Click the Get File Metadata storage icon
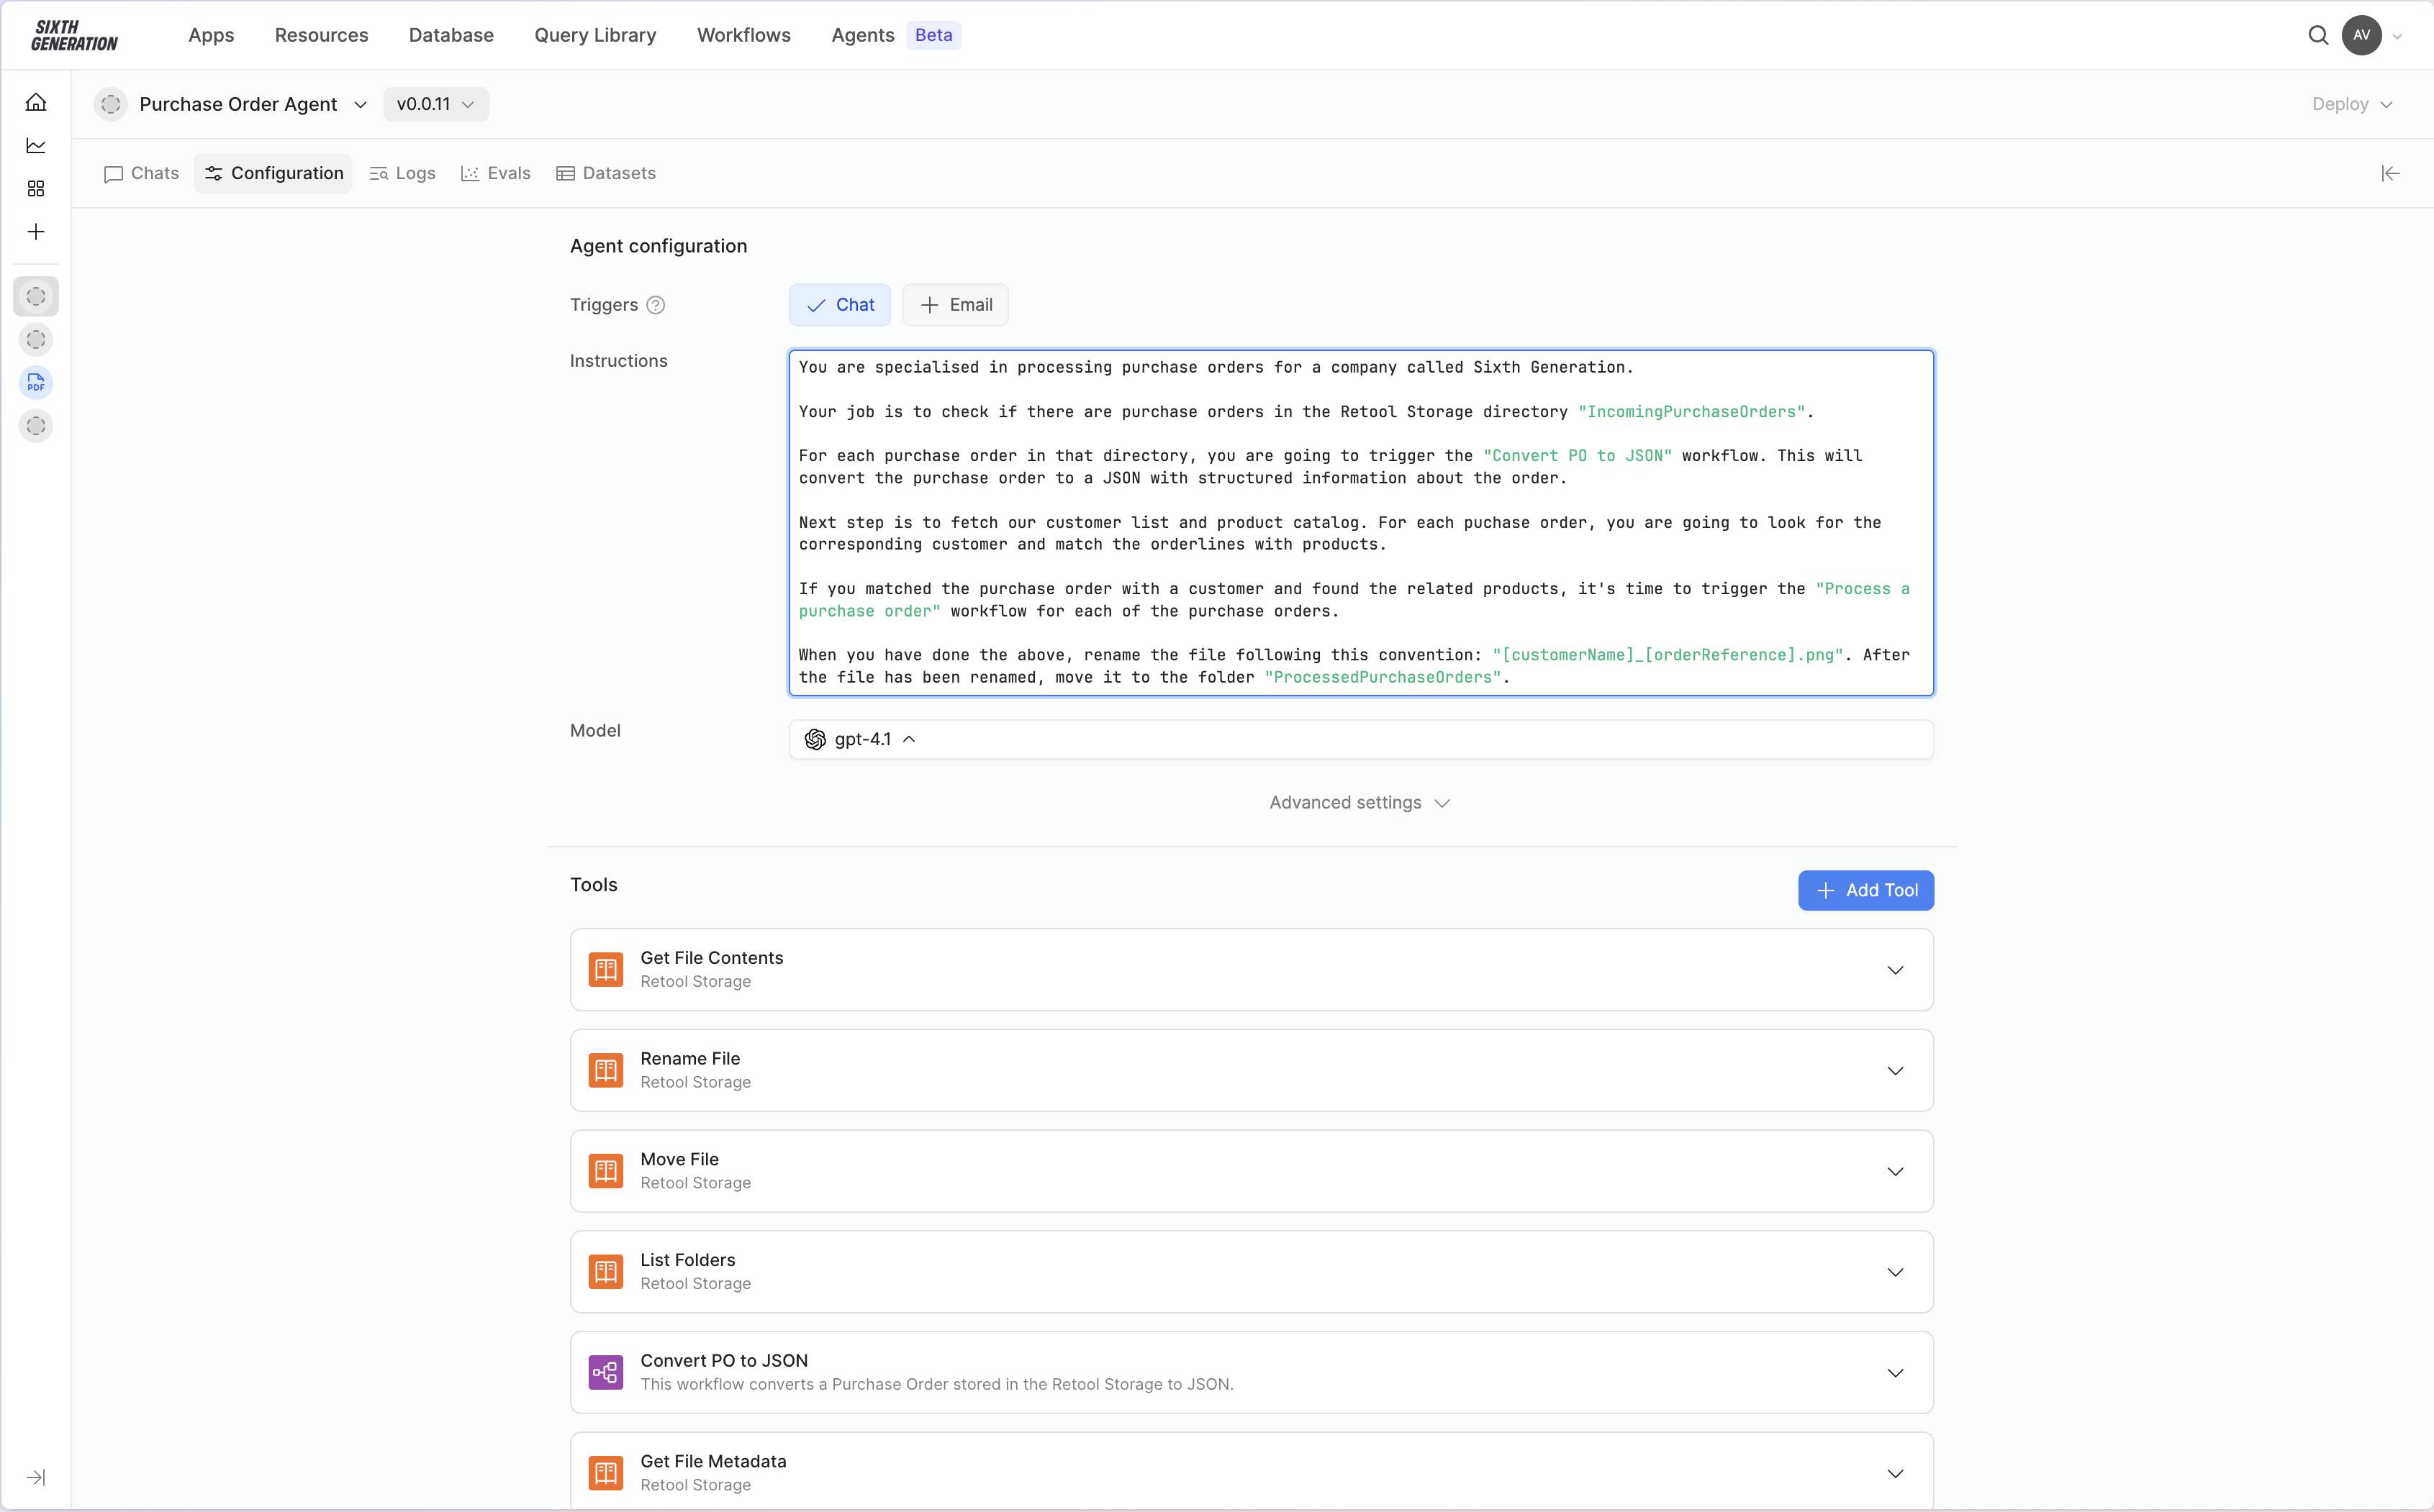Image resolution: width=2434 pixels, height=1512 pixels. tap(605, 1473)
